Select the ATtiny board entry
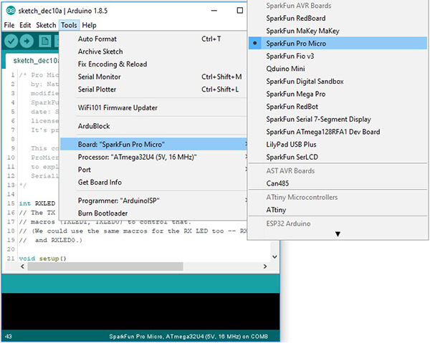This screenshot has width=430, height=343. 277,209
